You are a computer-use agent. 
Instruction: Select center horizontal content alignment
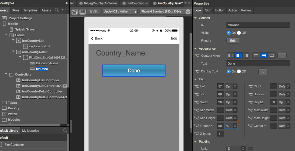click(238, 55)
